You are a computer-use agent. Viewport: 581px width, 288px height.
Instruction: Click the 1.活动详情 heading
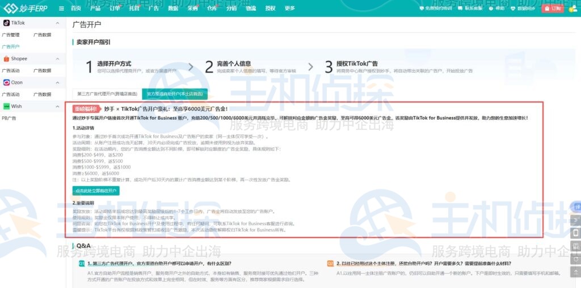click(83, 128)
